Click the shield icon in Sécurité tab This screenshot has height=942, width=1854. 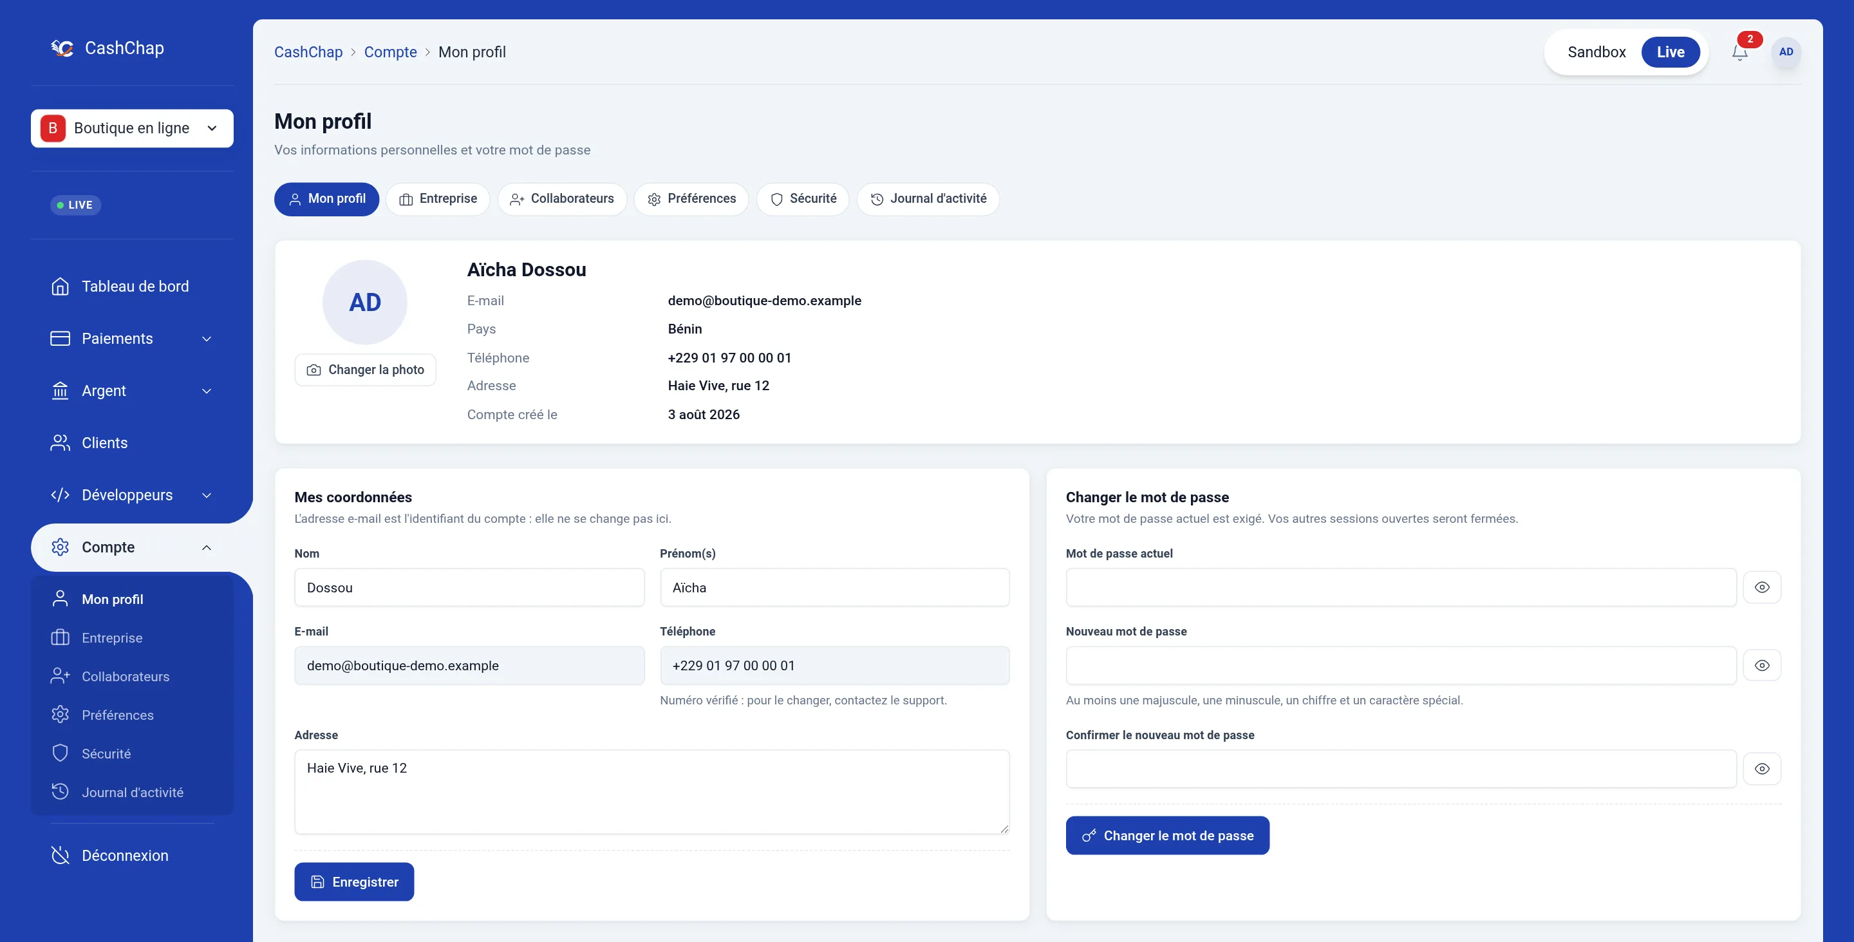coord(776,200)
